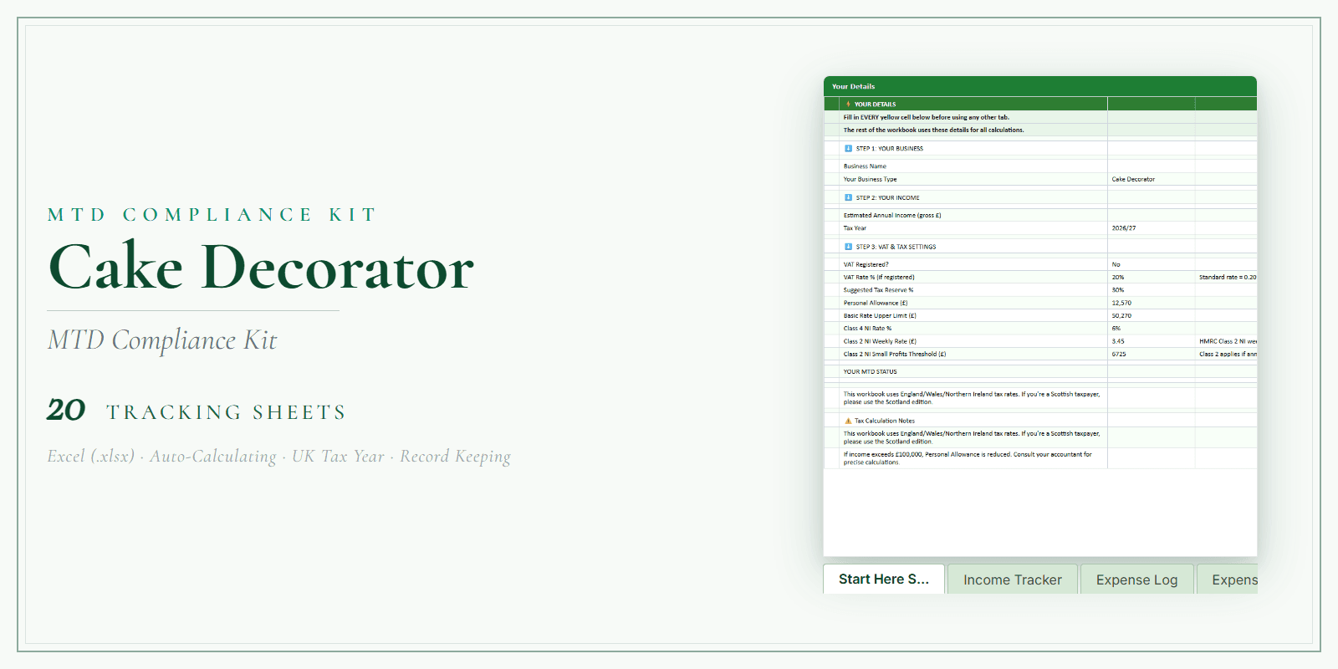Click the empty Estimated Annual Income cell

(x=1151, y=216)
